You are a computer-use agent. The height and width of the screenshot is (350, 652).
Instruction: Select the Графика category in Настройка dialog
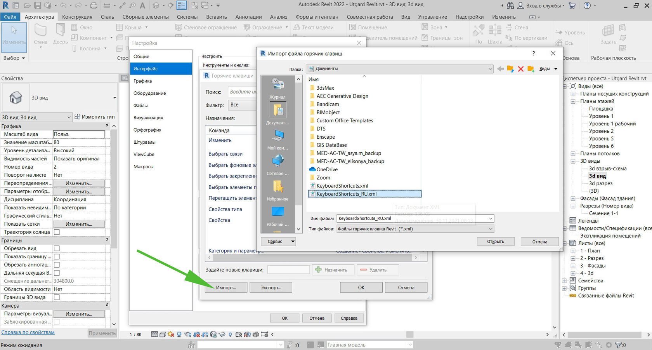(161, 81)
